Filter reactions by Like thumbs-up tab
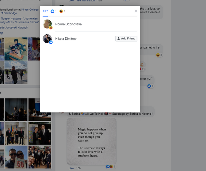Viewport: 206px width, 171px height. point(54,11)
